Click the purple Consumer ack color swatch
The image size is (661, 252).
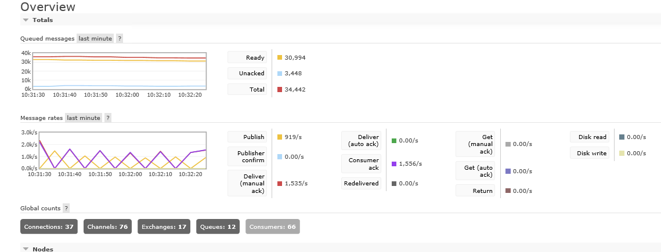[393, 163]
